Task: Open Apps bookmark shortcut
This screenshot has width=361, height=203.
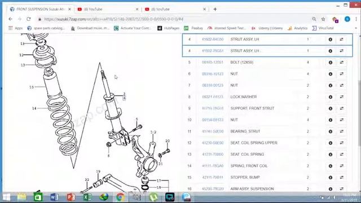Action: (x=16, y=28)
